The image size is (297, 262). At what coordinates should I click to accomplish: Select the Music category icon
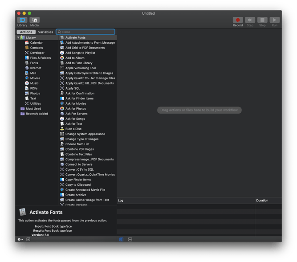[27, 83]
